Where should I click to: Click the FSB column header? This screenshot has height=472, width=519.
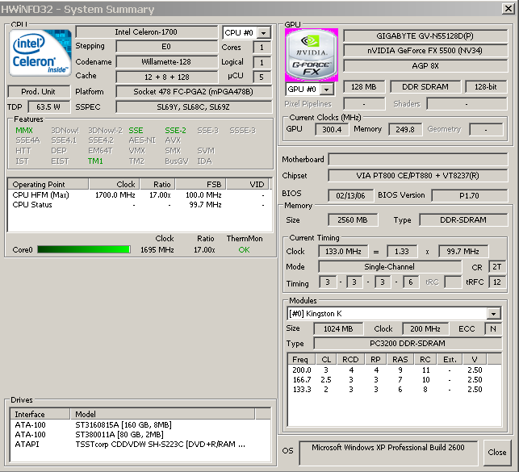(201, 184)
